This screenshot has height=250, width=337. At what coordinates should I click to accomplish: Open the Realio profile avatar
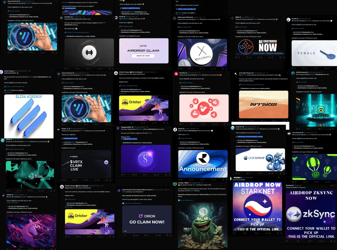[x=175, y=130]
